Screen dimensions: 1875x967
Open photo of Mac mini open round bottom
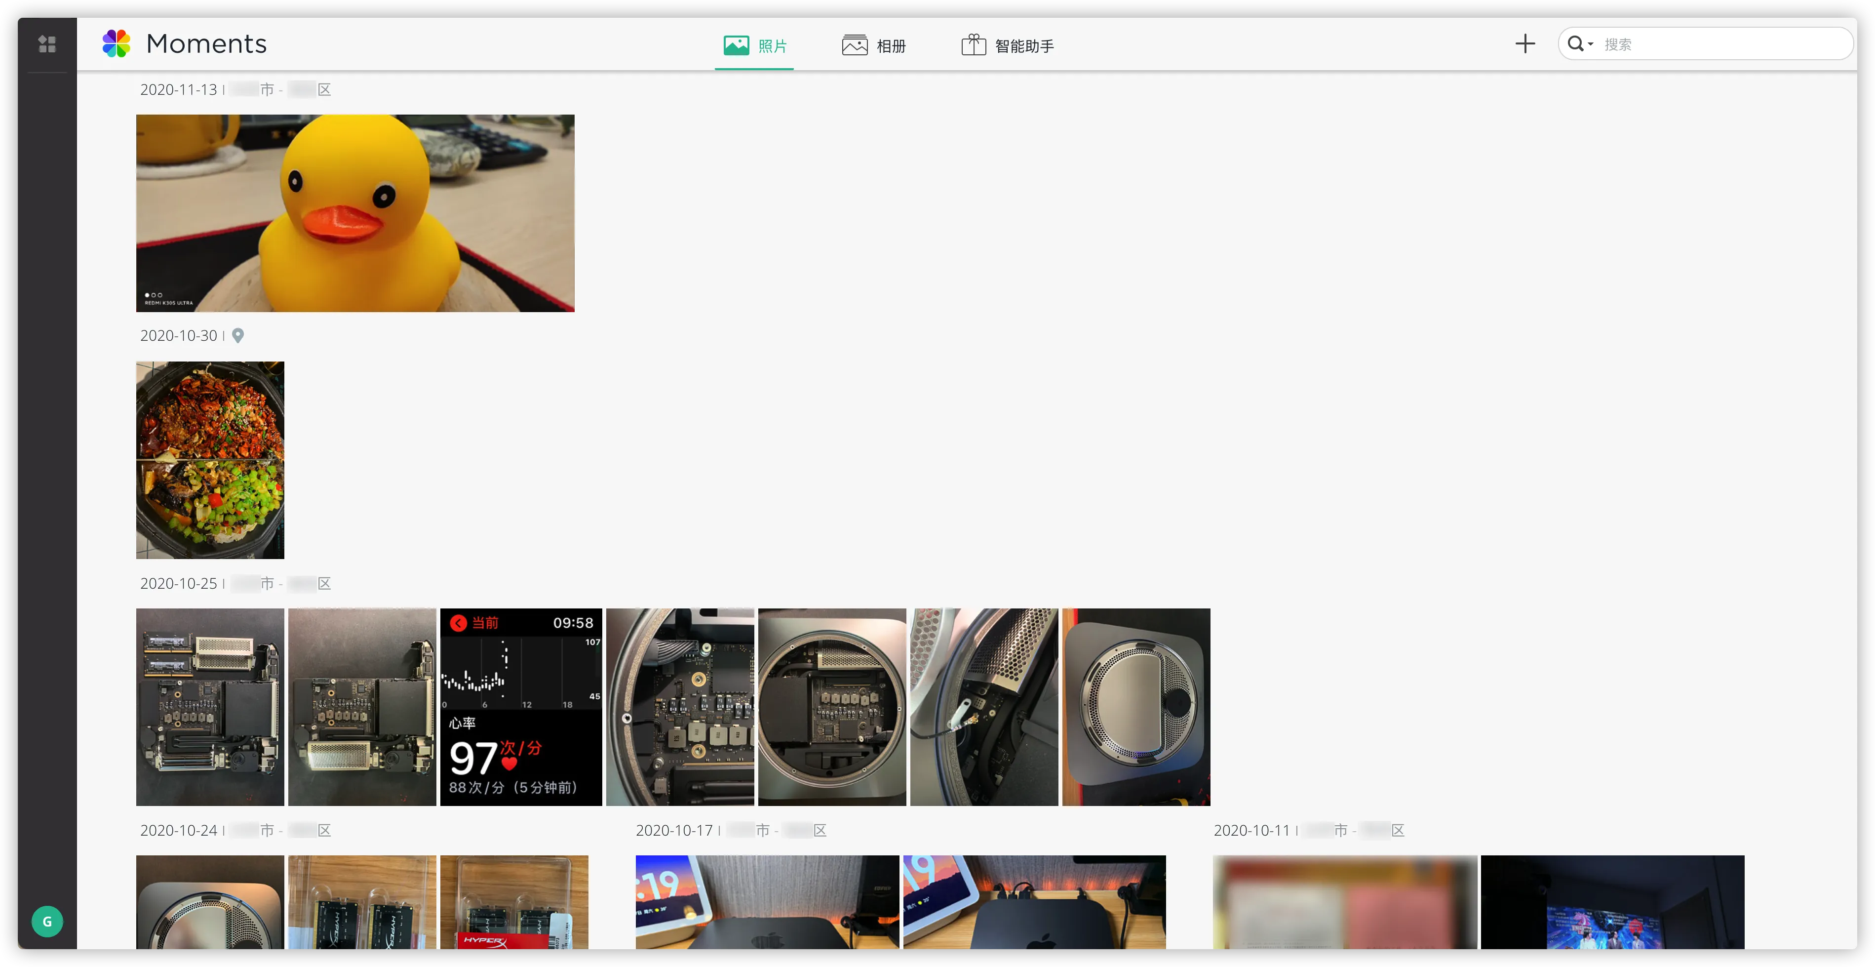pos(833,707)
